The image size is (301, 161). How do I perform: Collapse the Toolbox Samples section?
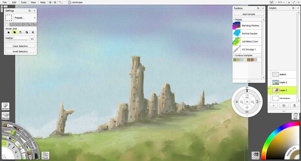click(x=234, y=55)
